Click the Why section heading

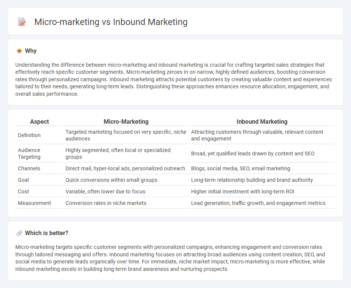tap(31, 51)
